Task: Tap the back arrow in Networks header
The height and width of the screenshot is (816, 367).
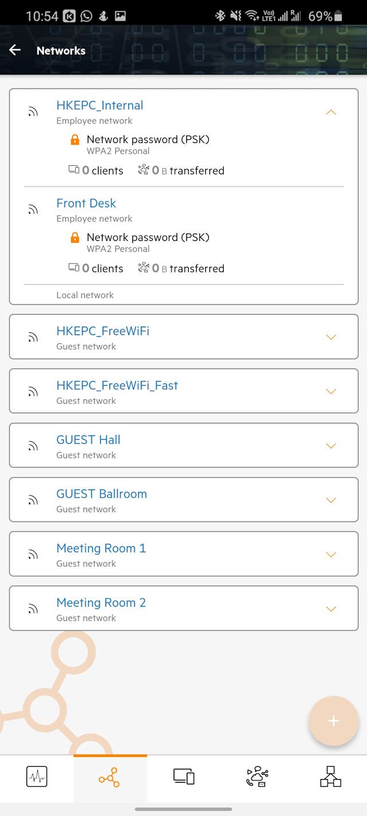Action: point(15,50)
